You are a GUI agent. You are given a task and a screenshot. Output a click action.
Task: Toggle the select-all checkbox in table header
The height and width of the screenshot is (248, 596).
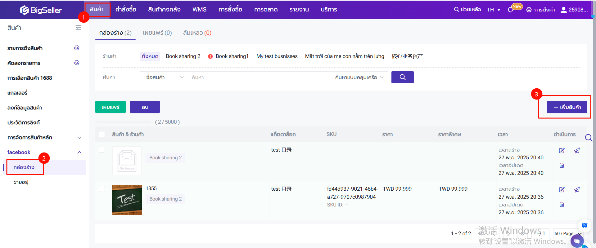(102, 134)
